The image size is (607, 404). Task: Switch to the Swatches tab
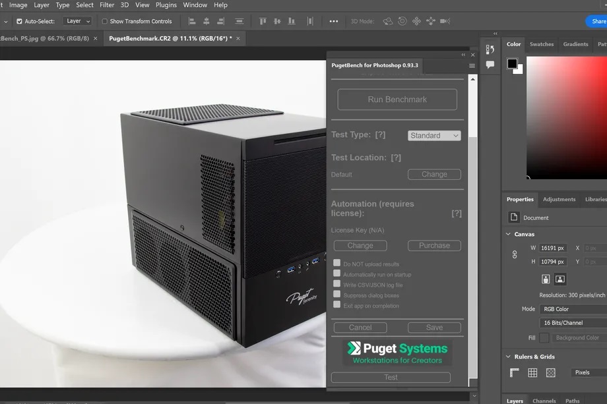(x=541, y=44)
